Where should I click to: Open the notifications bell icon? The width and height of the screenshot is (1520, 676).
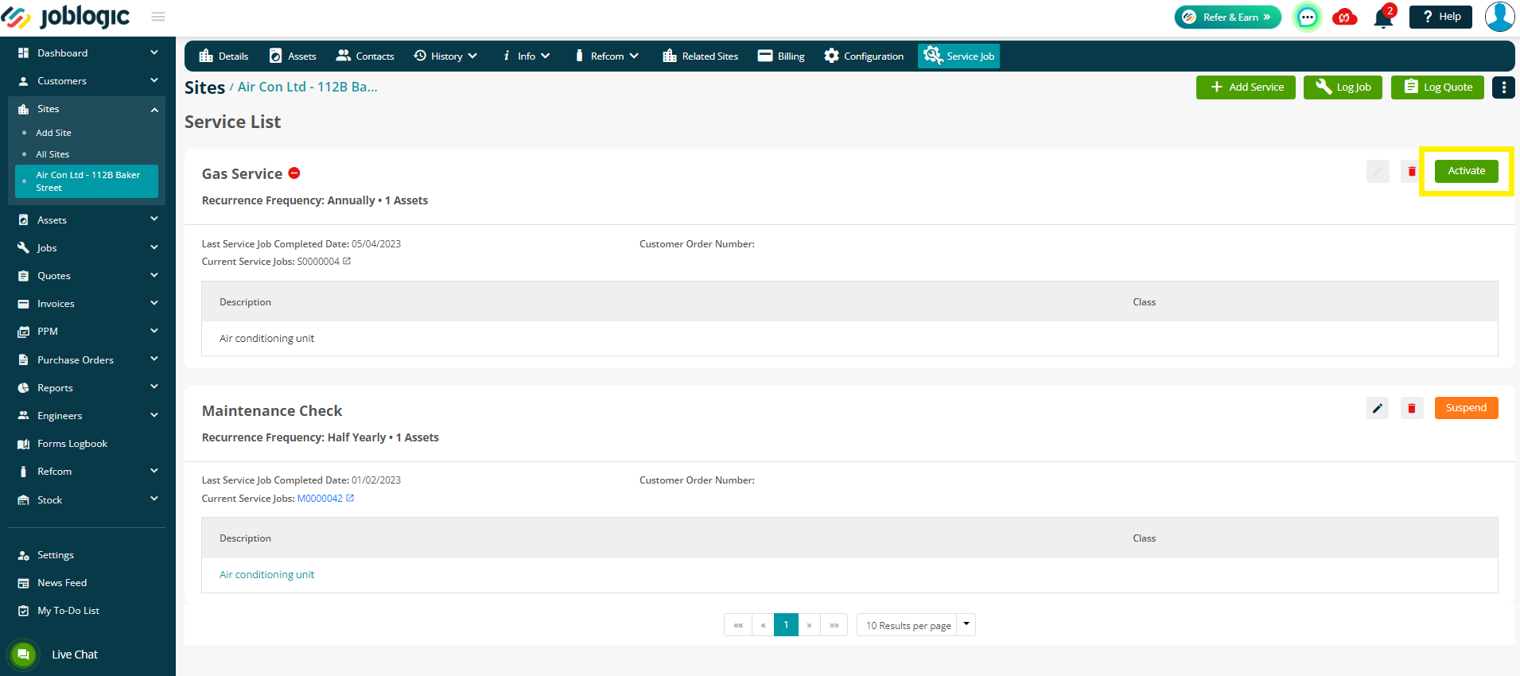pyautogui.click(x=1383, y=17)
